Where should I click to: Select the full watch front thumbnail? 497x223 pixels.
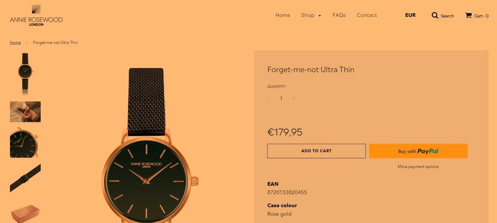[25, 74]
